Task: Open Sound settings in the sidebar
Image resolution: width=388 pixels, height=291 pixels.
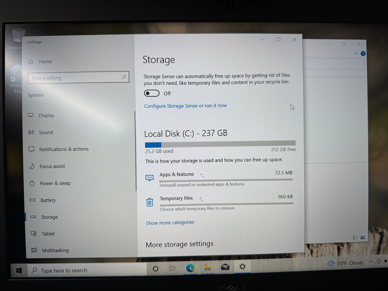Action: click(46, 132)
